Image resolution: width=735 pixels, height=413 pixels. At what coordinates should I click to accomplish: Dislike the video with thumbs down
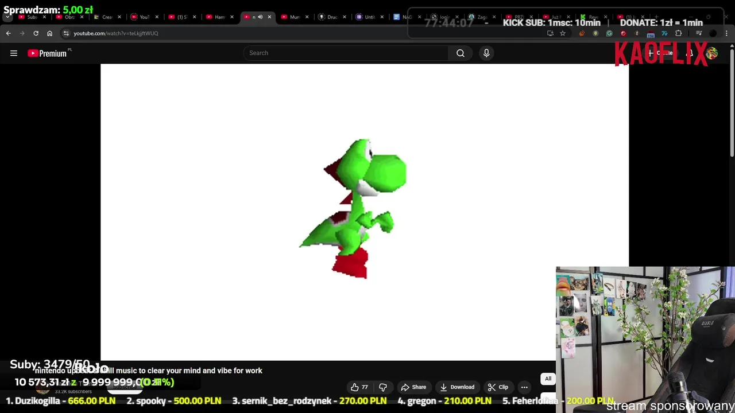[x=383, y=387]
